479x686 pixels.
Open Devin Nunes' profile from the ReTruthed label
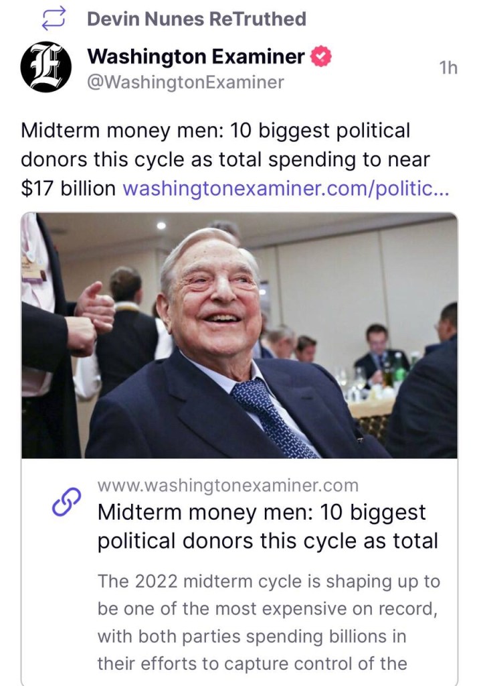coord(196,19)
